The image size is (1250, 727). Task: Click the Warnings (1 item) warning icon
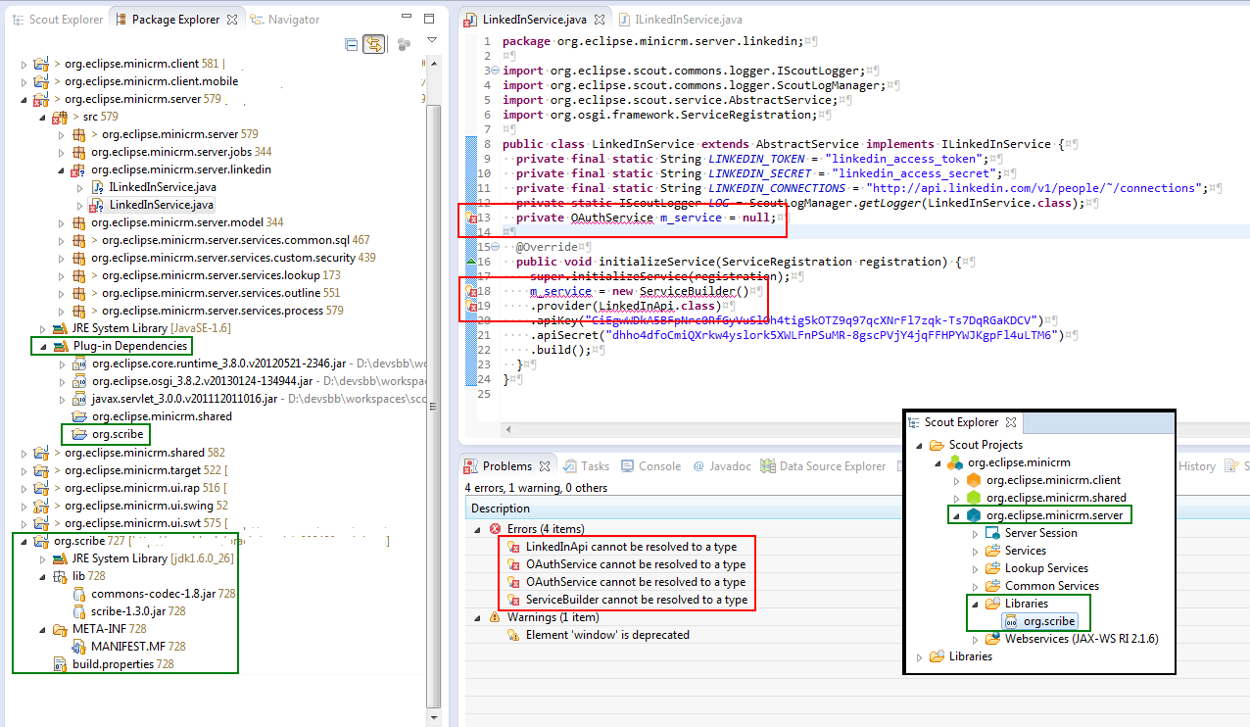tap(495, 617)
